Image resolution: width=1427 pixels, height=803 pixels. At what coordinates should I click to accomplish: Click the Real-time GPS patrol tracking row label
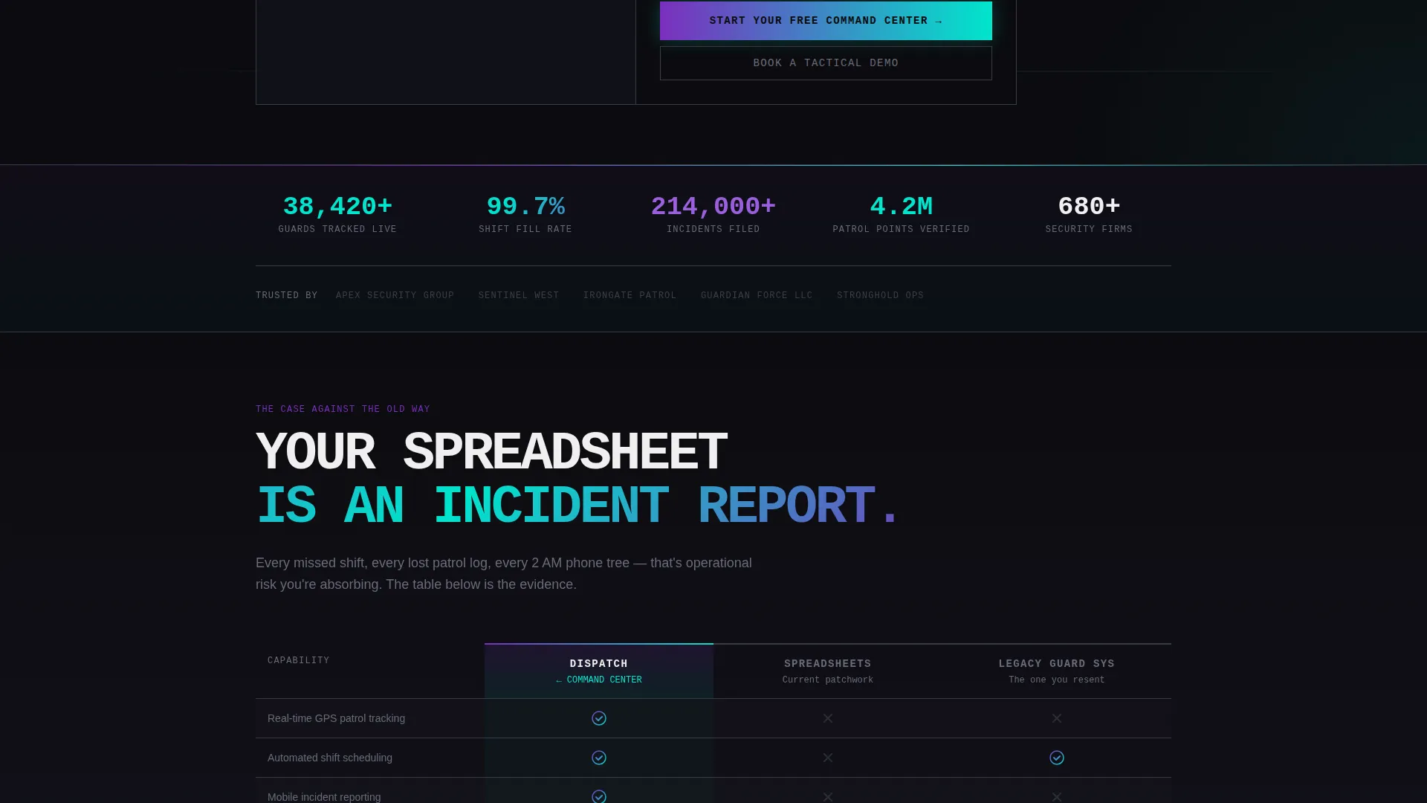[x=336, y=718]
